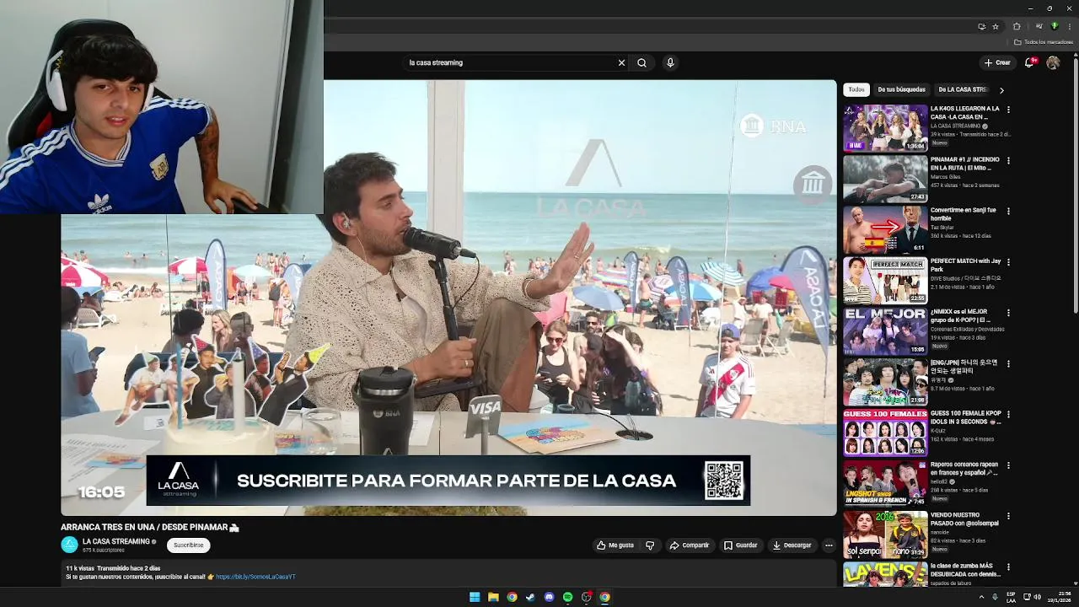Open options menu for GUESS 100 video
This screenshot has width=1079, height=607.
pyautogui.click(x=1008, y=415)
